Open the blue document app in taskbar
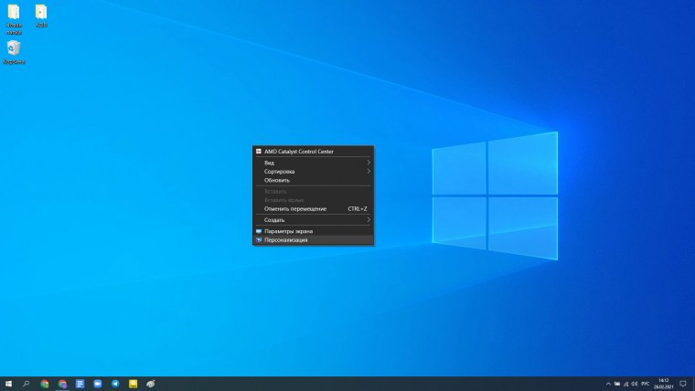Image resolution: width=695 pixels, height=391 pixels. click(x=80, y=384)
